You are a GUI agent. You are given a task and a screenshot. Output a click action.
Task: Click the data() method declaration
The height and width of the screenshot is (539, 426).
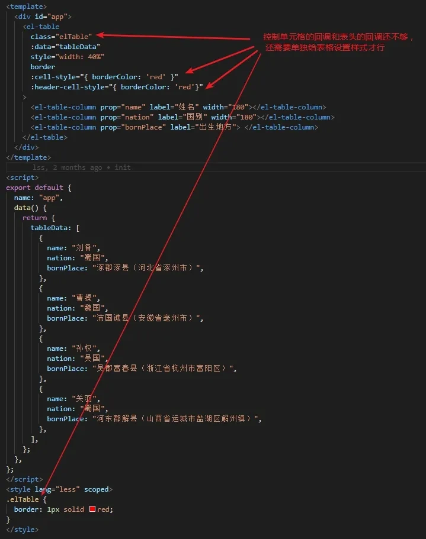[x=30, y=208]
